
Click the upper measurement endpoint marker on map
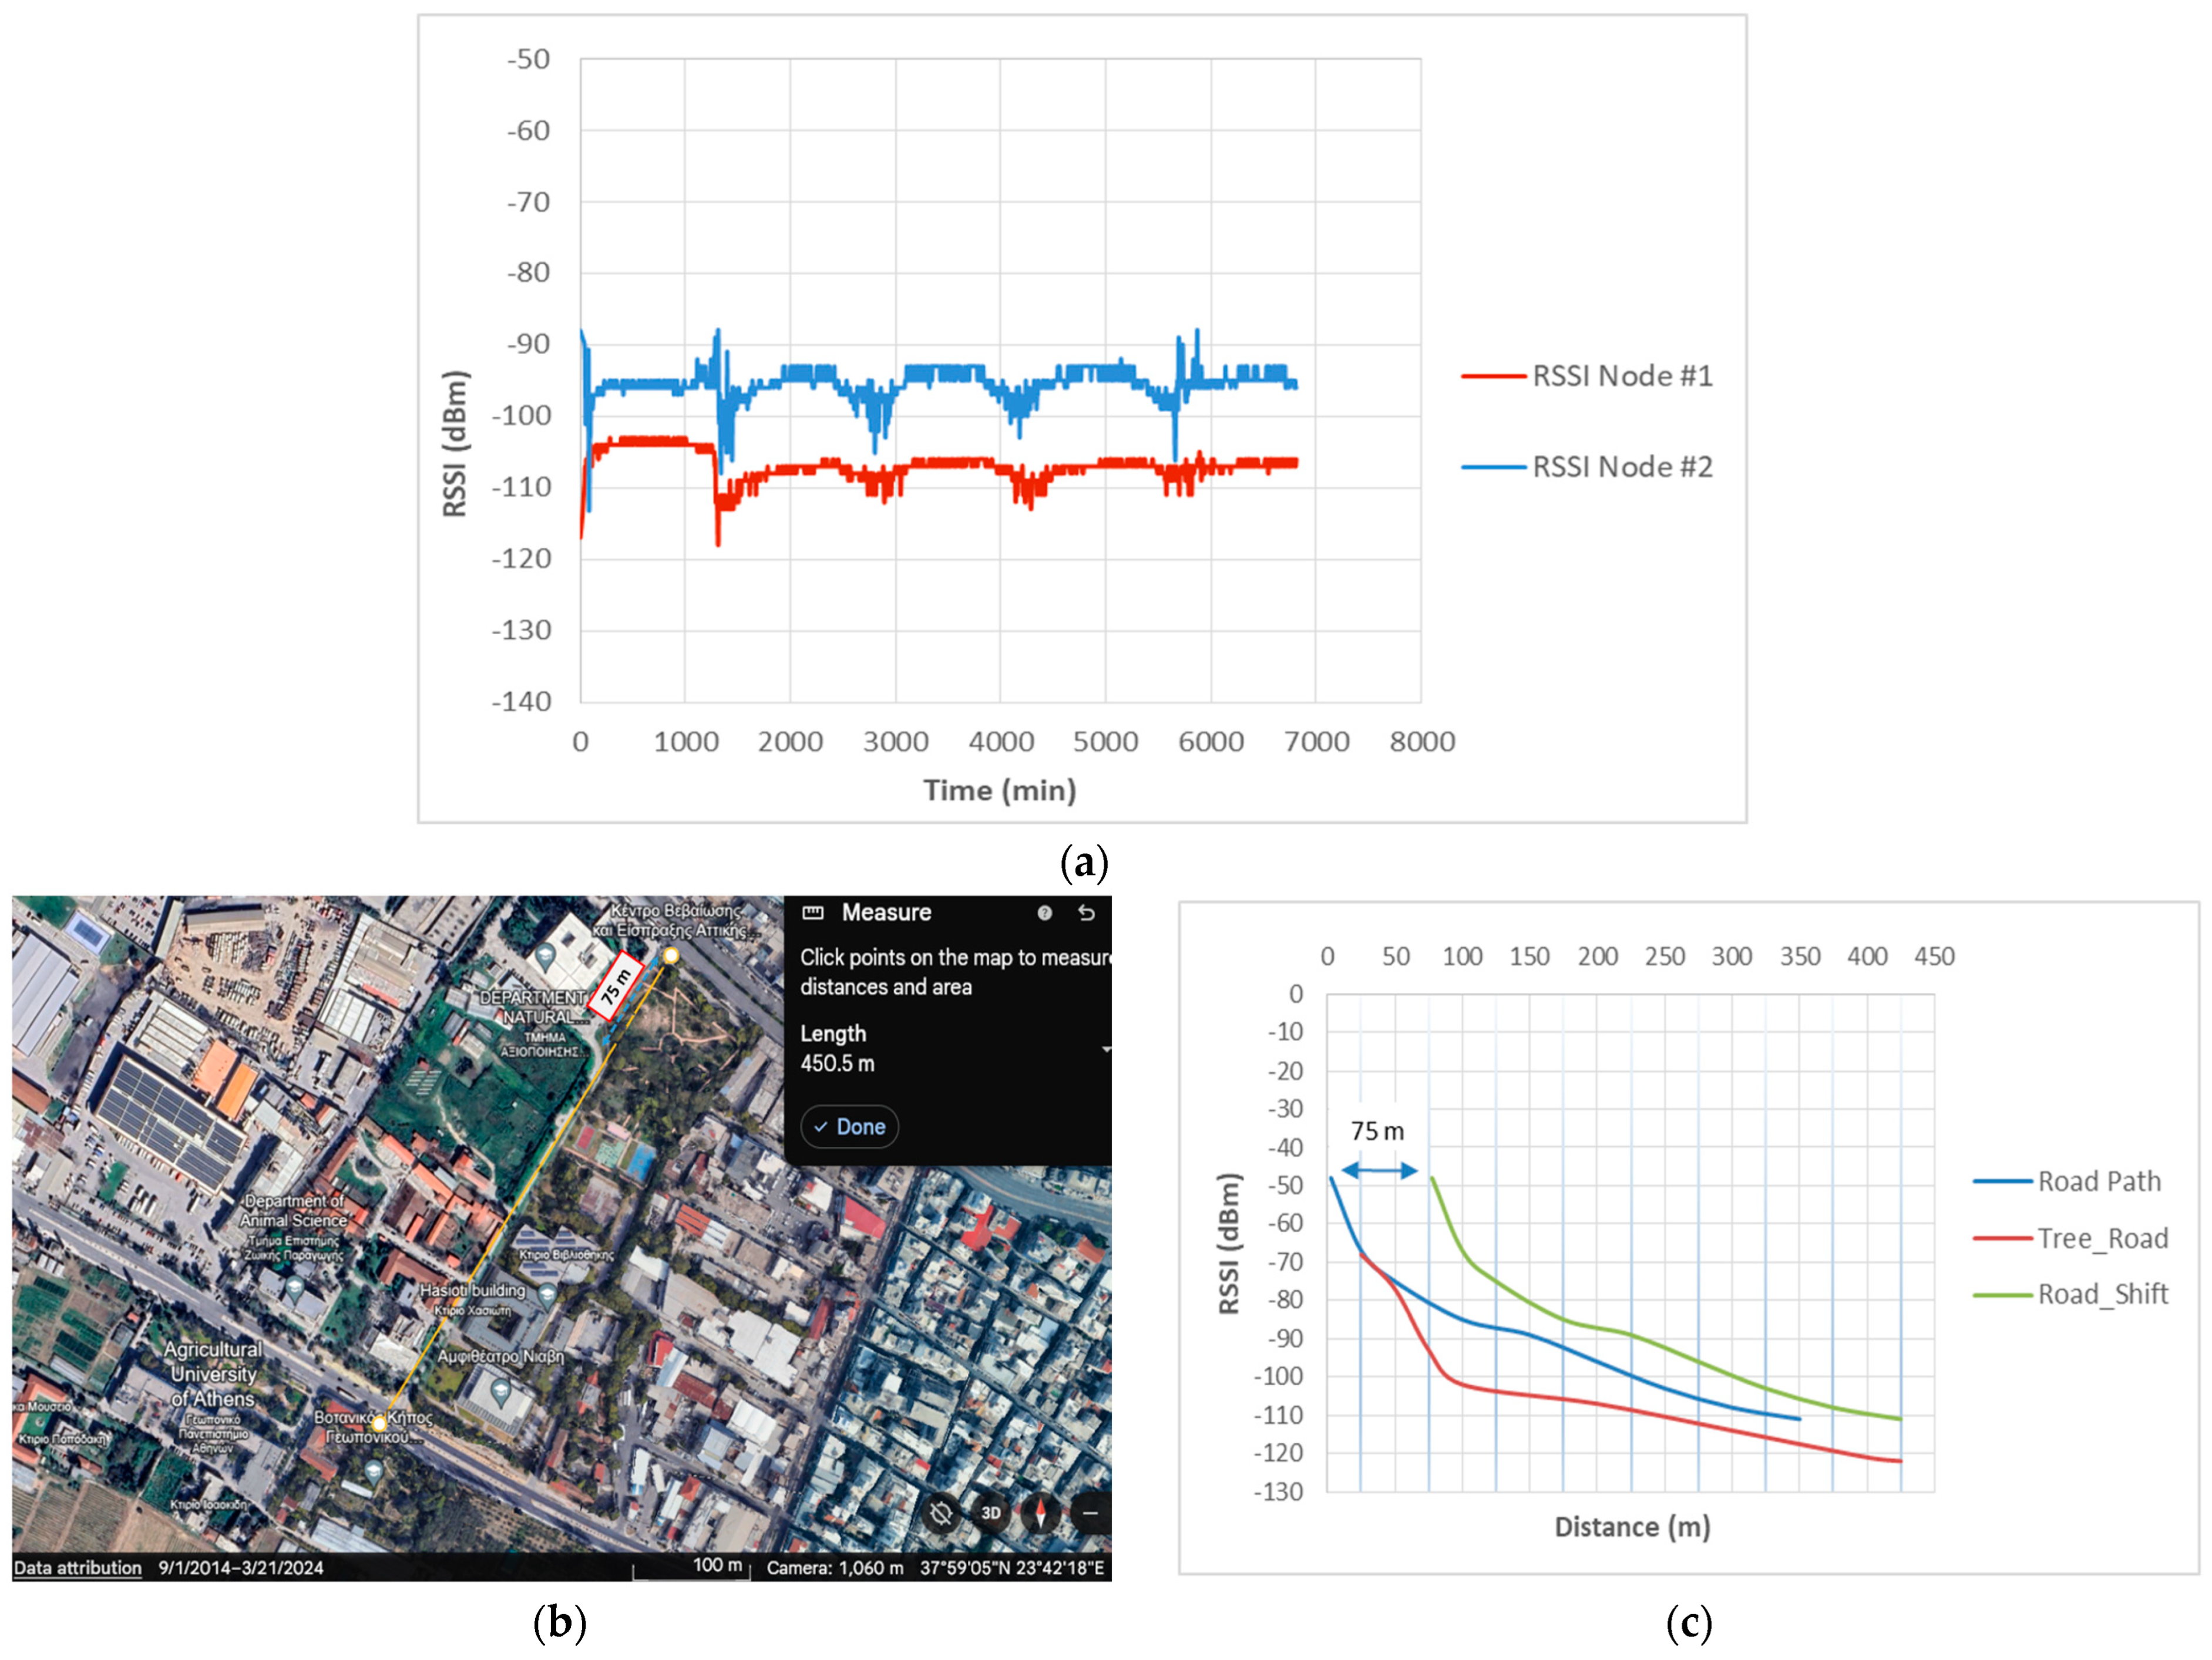coord(671,956)
